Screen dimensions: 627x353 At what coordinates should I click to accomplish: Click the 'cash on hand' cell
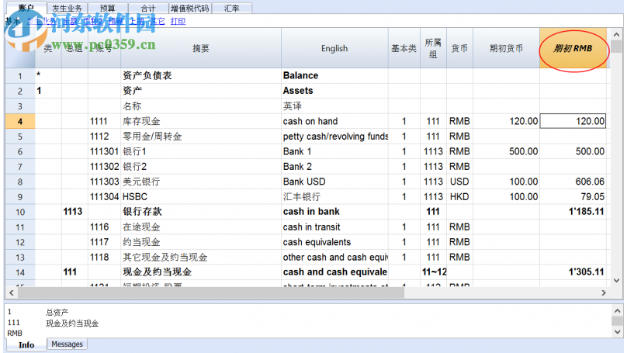(334, 121)
